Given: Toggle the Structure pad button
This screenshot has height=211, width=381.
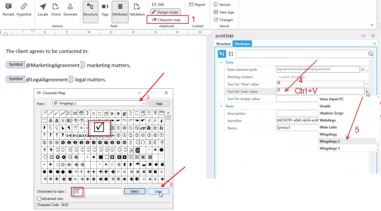Looking at the screenshot, I should (90, 12).
